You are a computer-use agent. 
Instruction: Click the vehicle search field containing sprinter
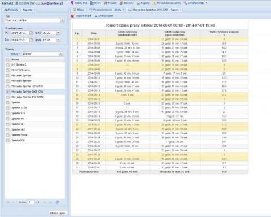(x=40, y=54)
